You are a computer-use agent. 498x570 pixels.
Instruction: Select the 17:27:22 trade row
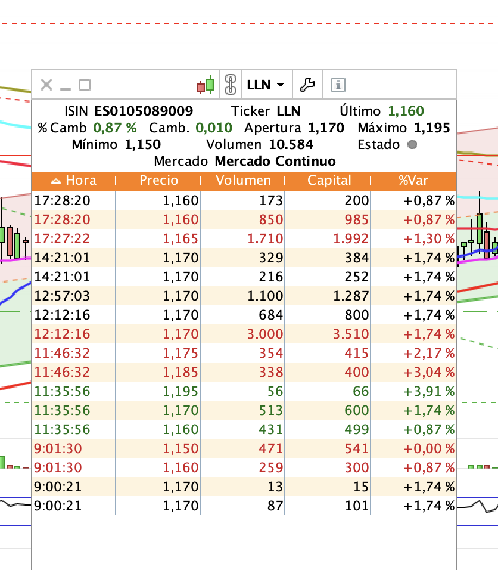[244, 238]
